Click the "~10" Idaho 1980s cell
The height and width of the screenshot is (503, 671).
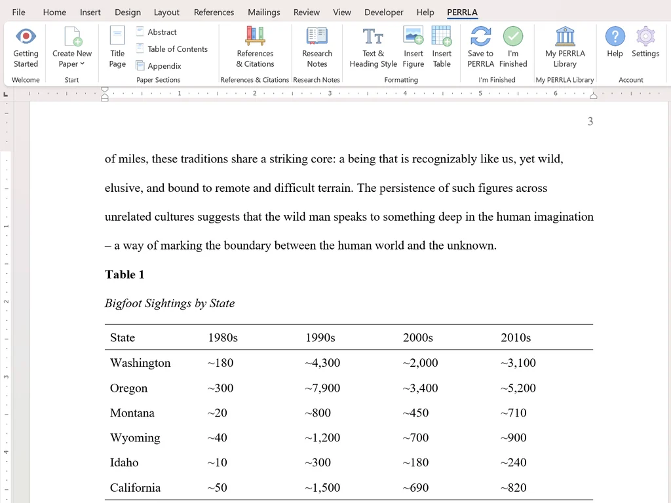coord(218,462)
